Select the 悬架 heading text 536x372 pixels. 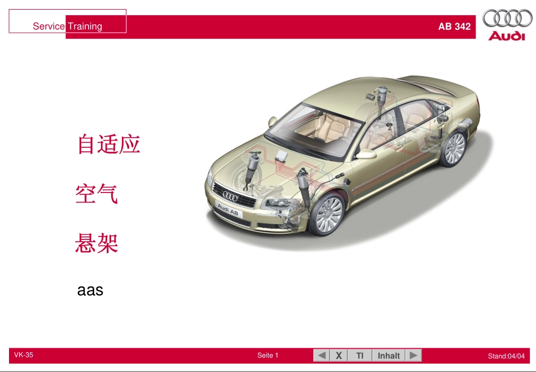[x=96, y=243]
